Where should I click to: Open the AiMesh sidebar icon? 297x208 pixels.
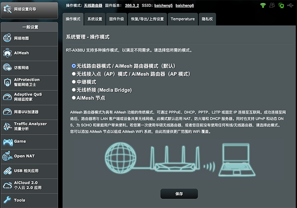pyautogui.click(x=7, y=53)
